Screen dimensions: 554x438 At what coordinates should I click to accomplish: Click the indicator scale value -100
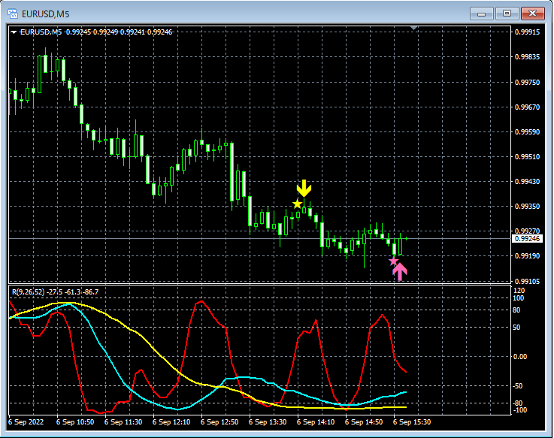(x=520, y=410)
